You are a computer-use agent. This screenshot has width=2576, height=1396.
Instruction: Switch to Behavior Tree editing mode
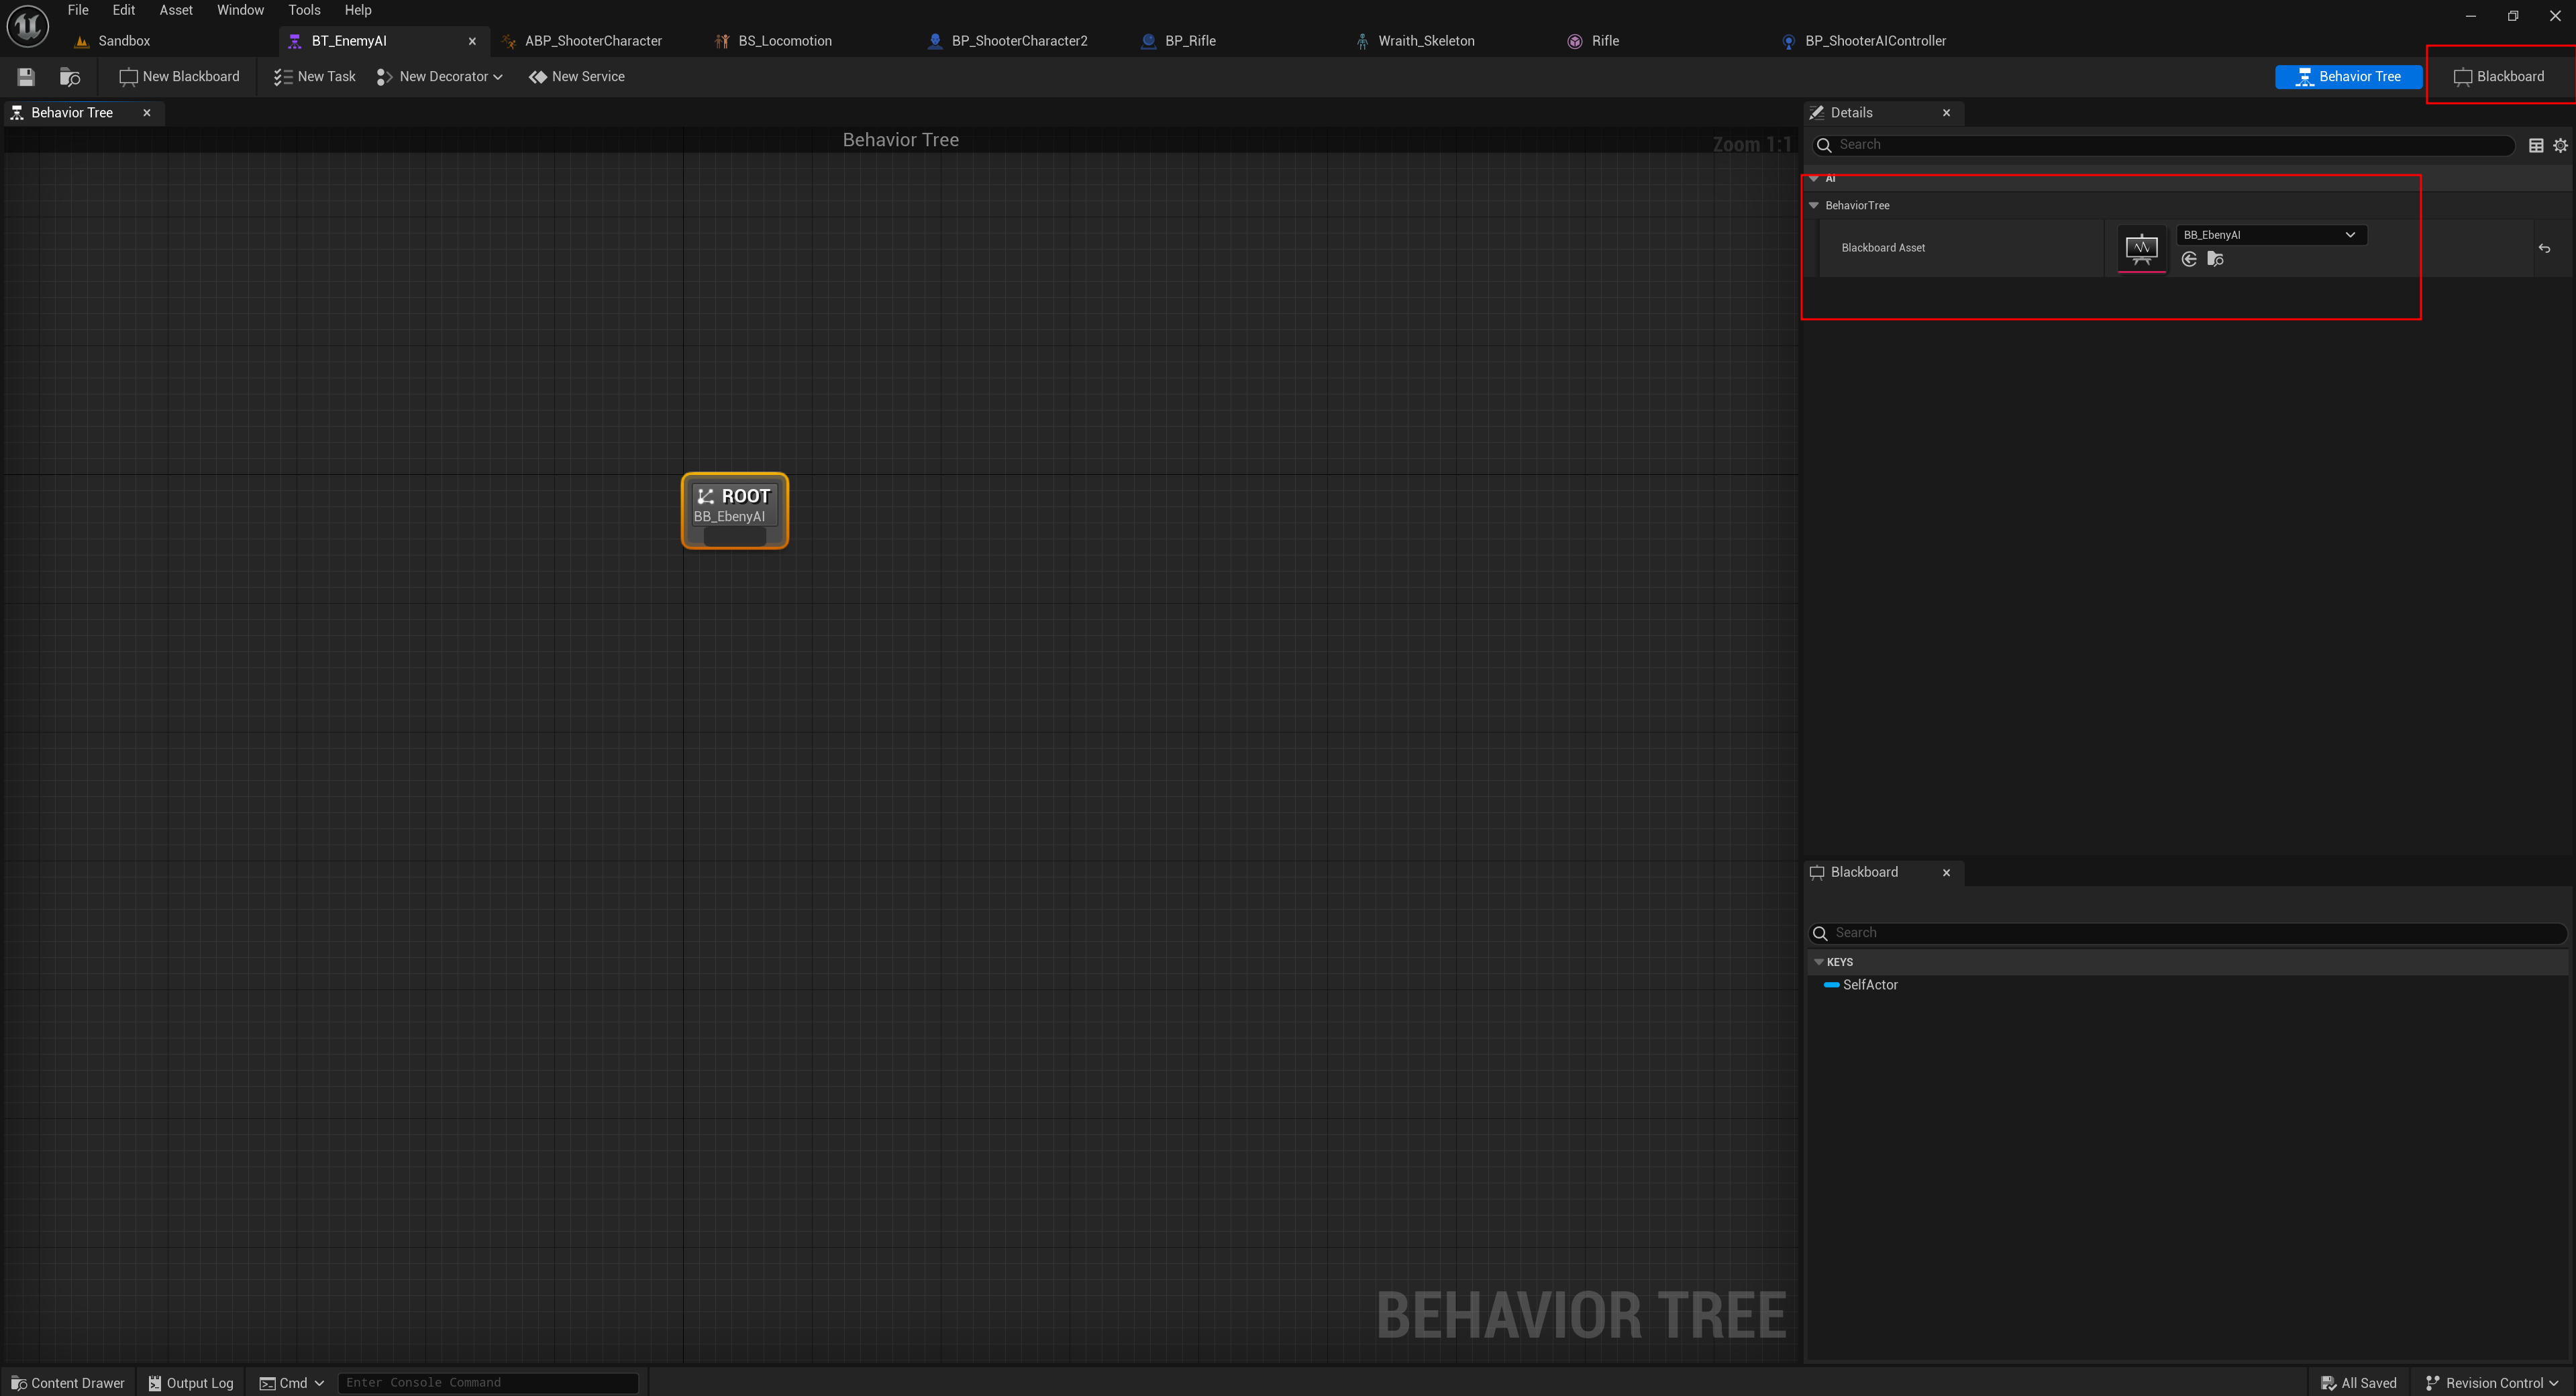click(2348, 77)
